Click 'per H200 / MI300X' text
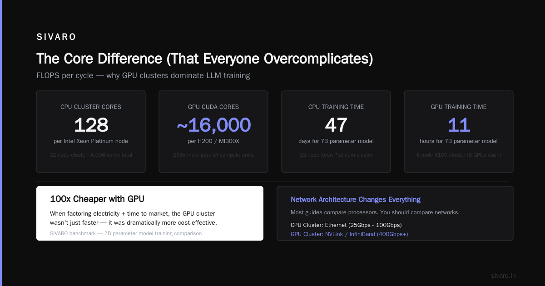The width and height of the screenshot is (545, 286). point(213,141)
